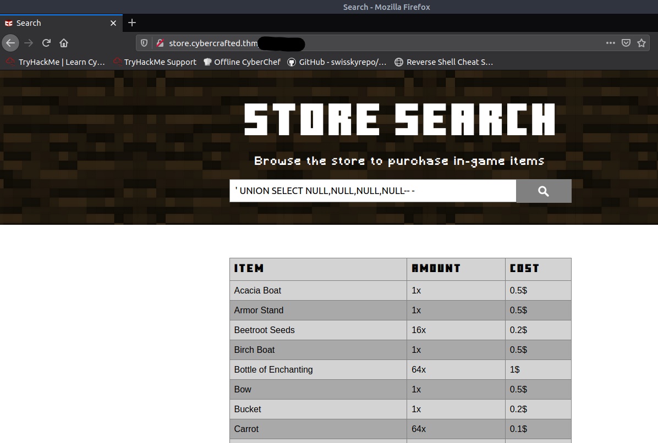Bookmark this page with the star
This screenshot has height=443, width=658.
pyautogui.click(x=641, y=43)
